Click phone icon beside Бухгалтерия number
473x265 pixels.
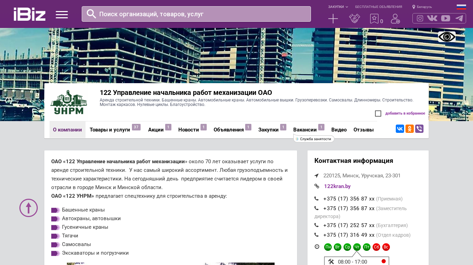[x=316, y=225]
